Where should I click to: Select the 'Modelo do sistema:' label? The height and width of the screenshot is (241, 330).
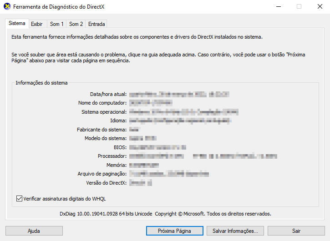coord(106,138)
